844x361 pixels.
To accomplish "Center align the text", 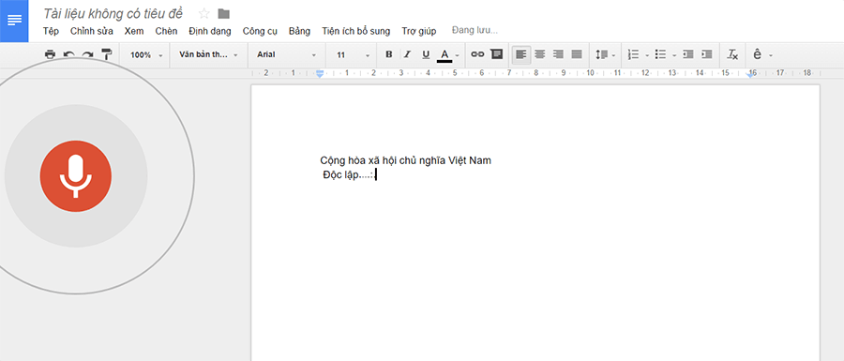I will tap(540, 54).
